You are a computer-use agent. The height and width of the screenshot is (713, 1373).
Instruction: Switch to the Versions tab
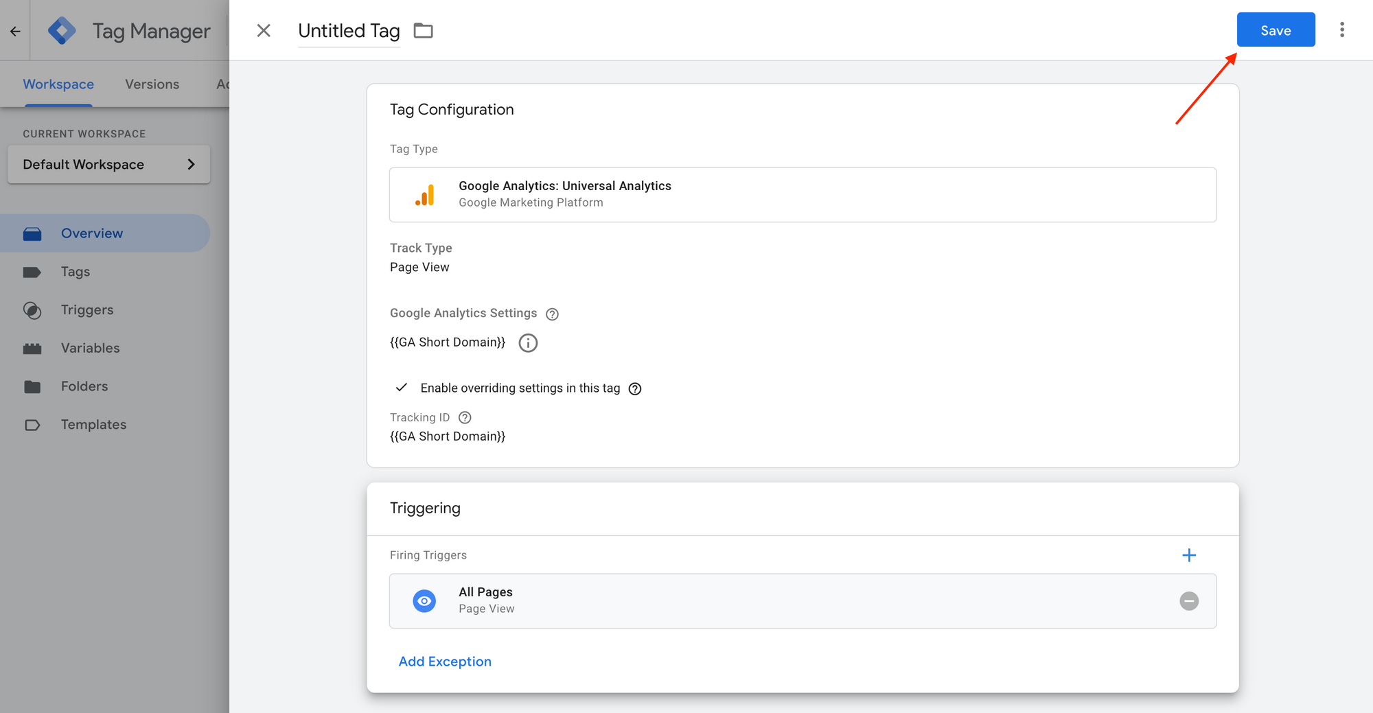152,84
